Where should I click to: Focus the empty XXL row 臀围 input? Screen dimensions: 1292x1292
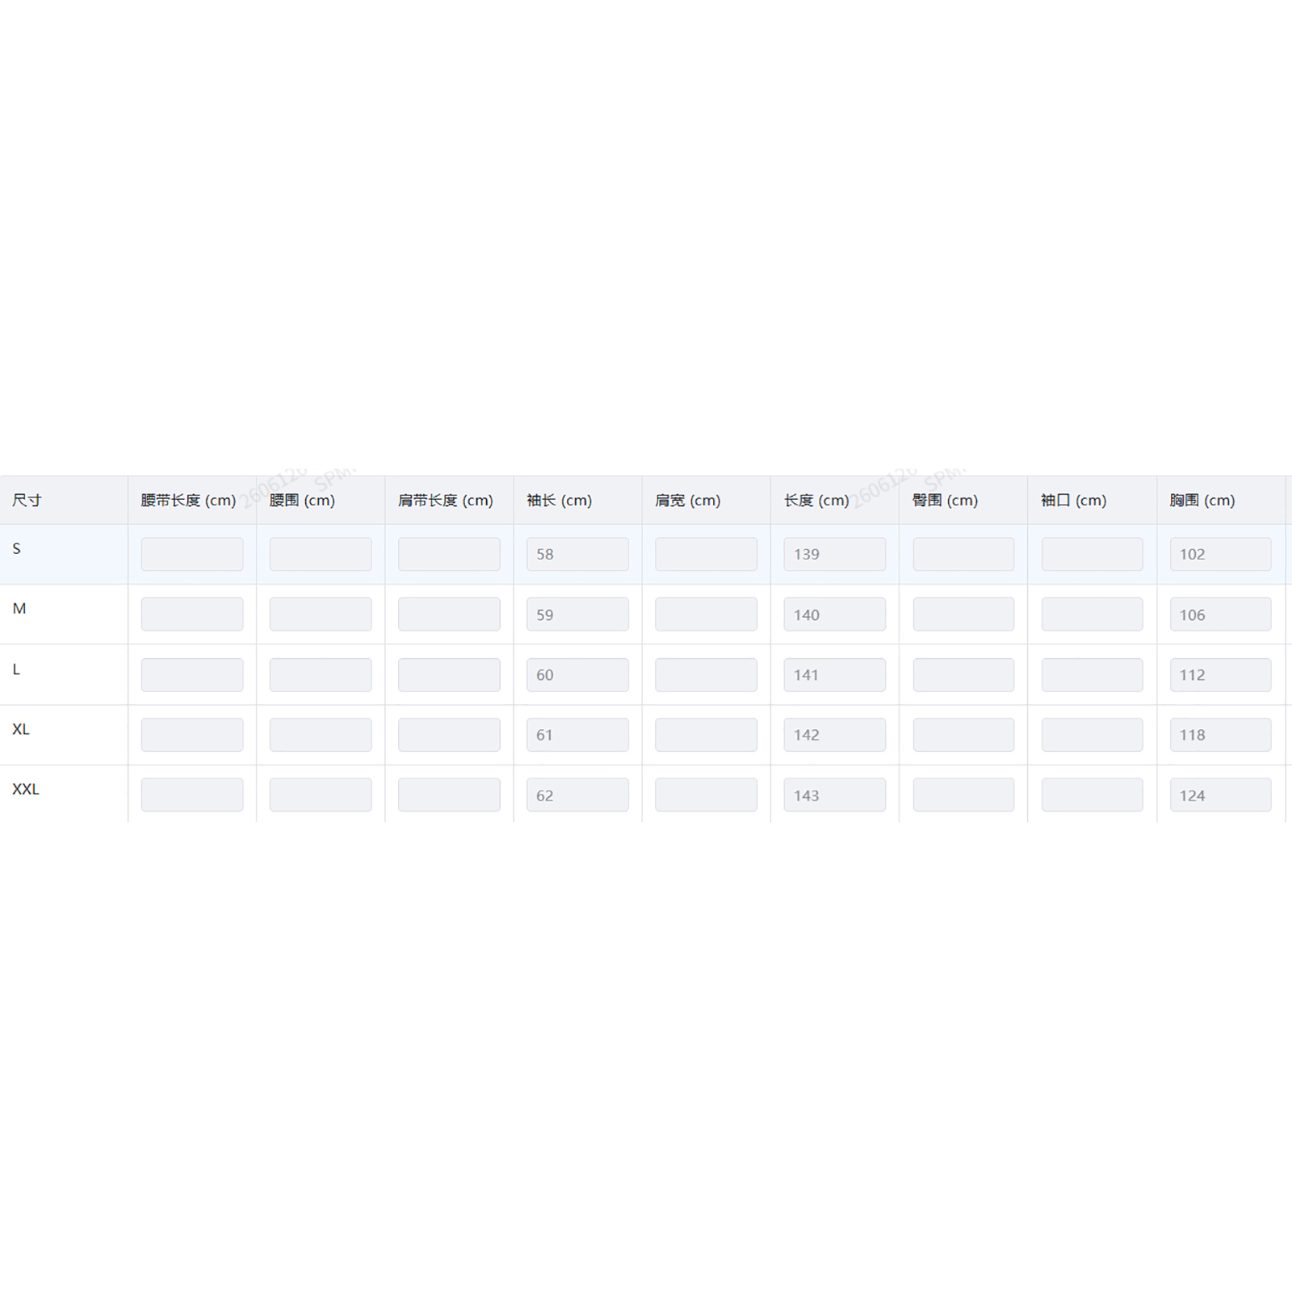(x=963, y=795)
